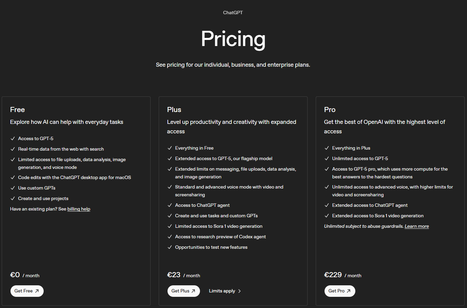Image resolution: width=467 pixels, height=308 pixels.
Task: Click checkmark beside Opportunities to test new features
Action: point(170,247)
